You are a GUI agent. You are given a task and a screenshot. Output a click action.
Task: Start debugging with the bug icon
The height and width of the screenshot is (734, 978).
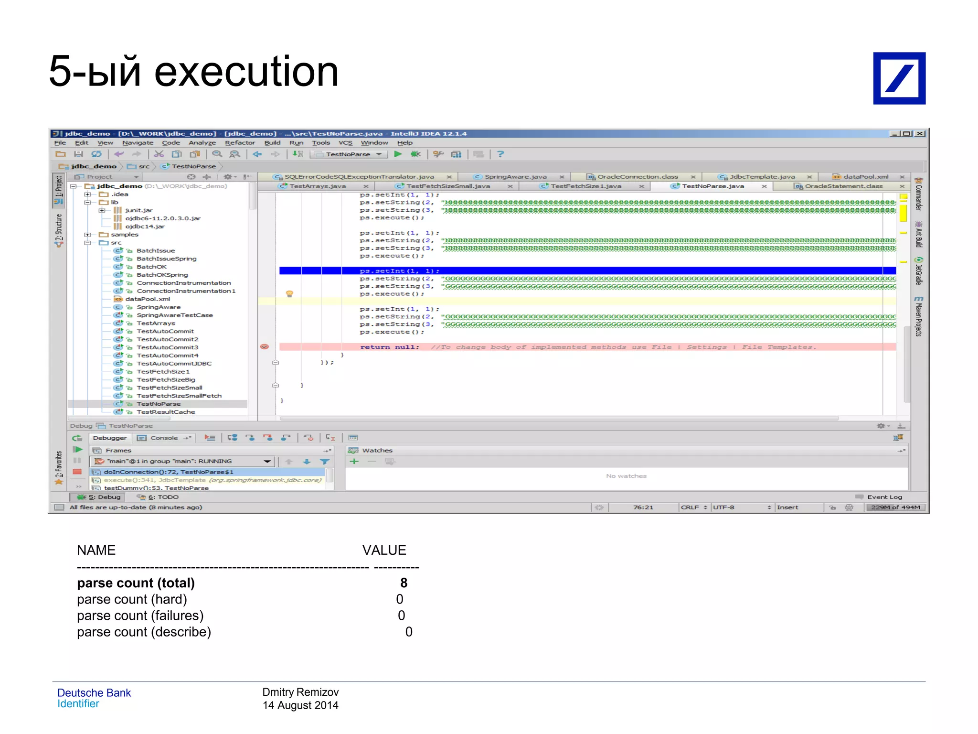415,154
